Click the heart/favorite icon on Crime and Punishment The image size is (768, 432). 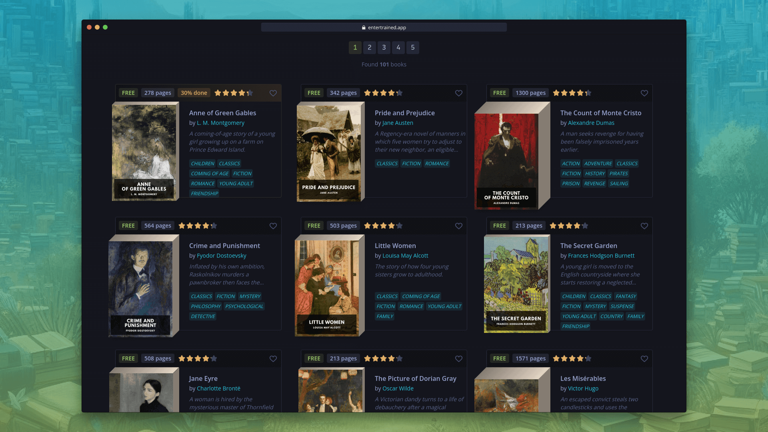coord(273,226)
